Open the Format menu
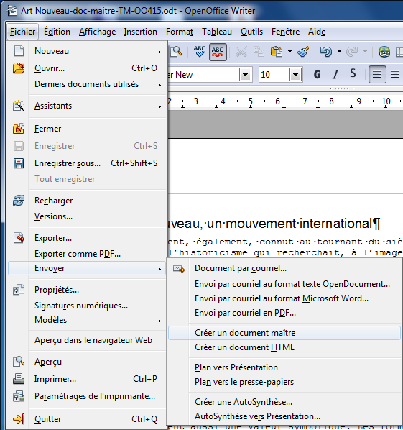This screenshot has height=430, width=403. coord(180,32)
